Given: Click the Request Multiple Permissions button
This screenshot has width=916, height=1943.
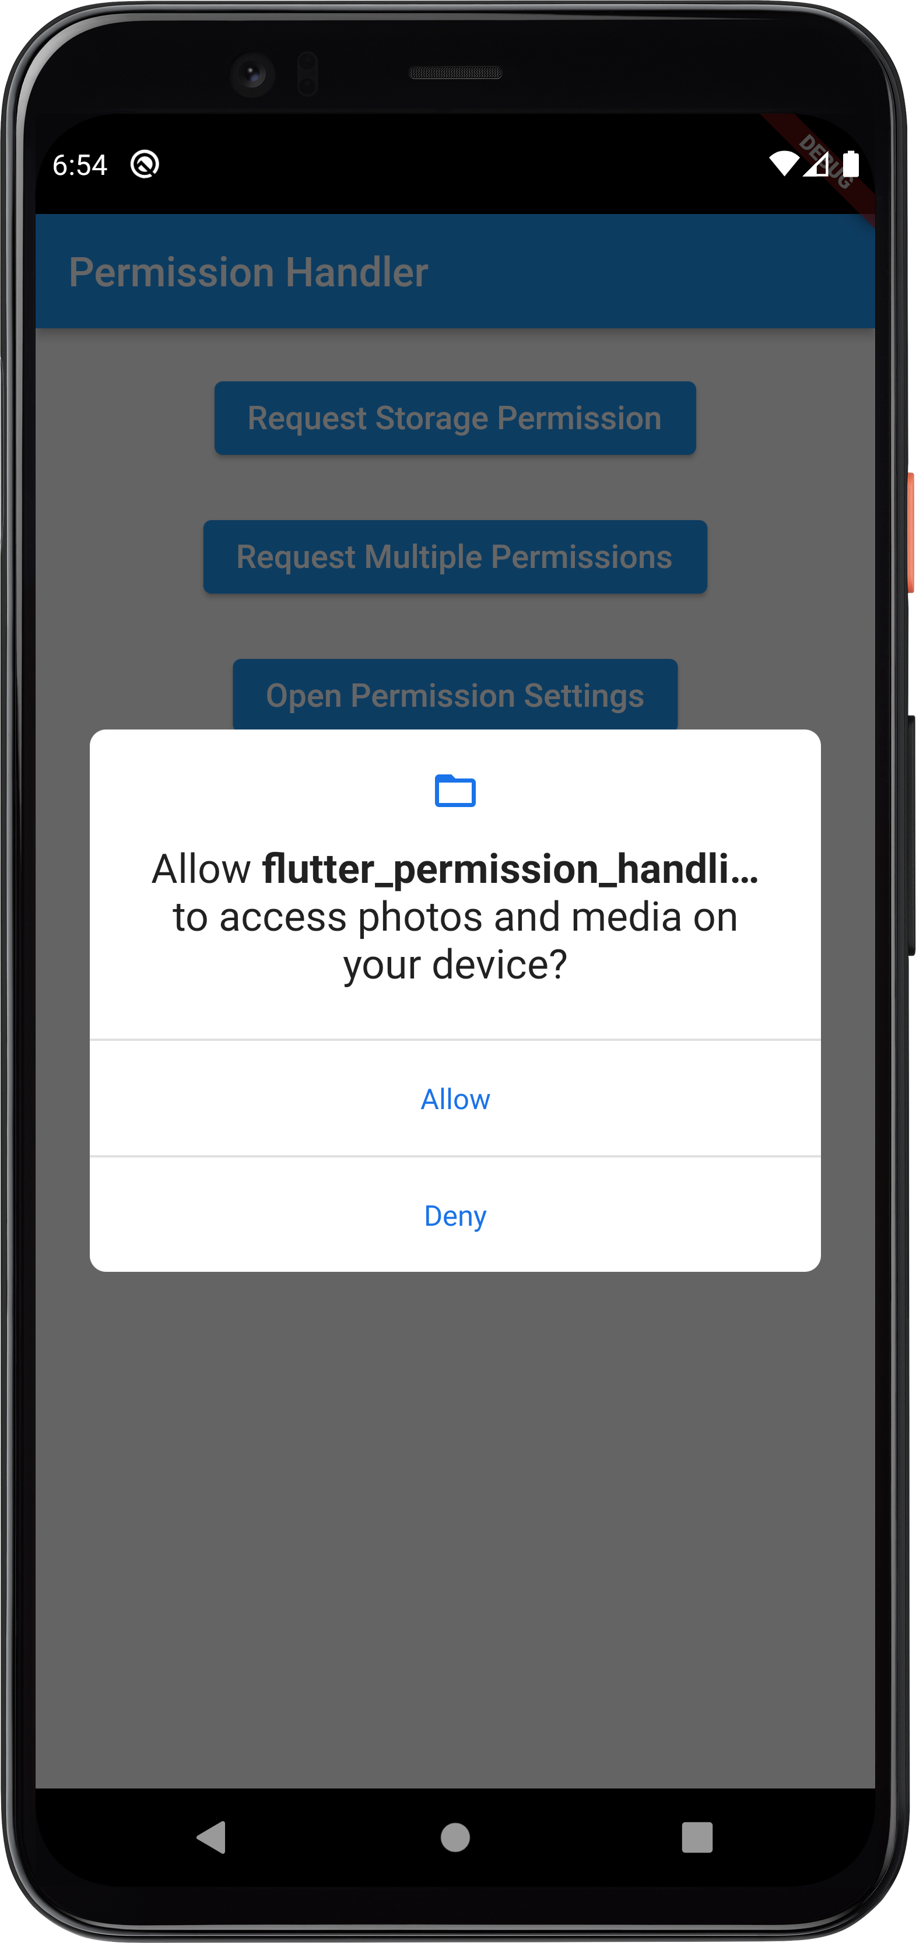Looking at the screenshot, I should pyautogui.click(x=455, y=557).
